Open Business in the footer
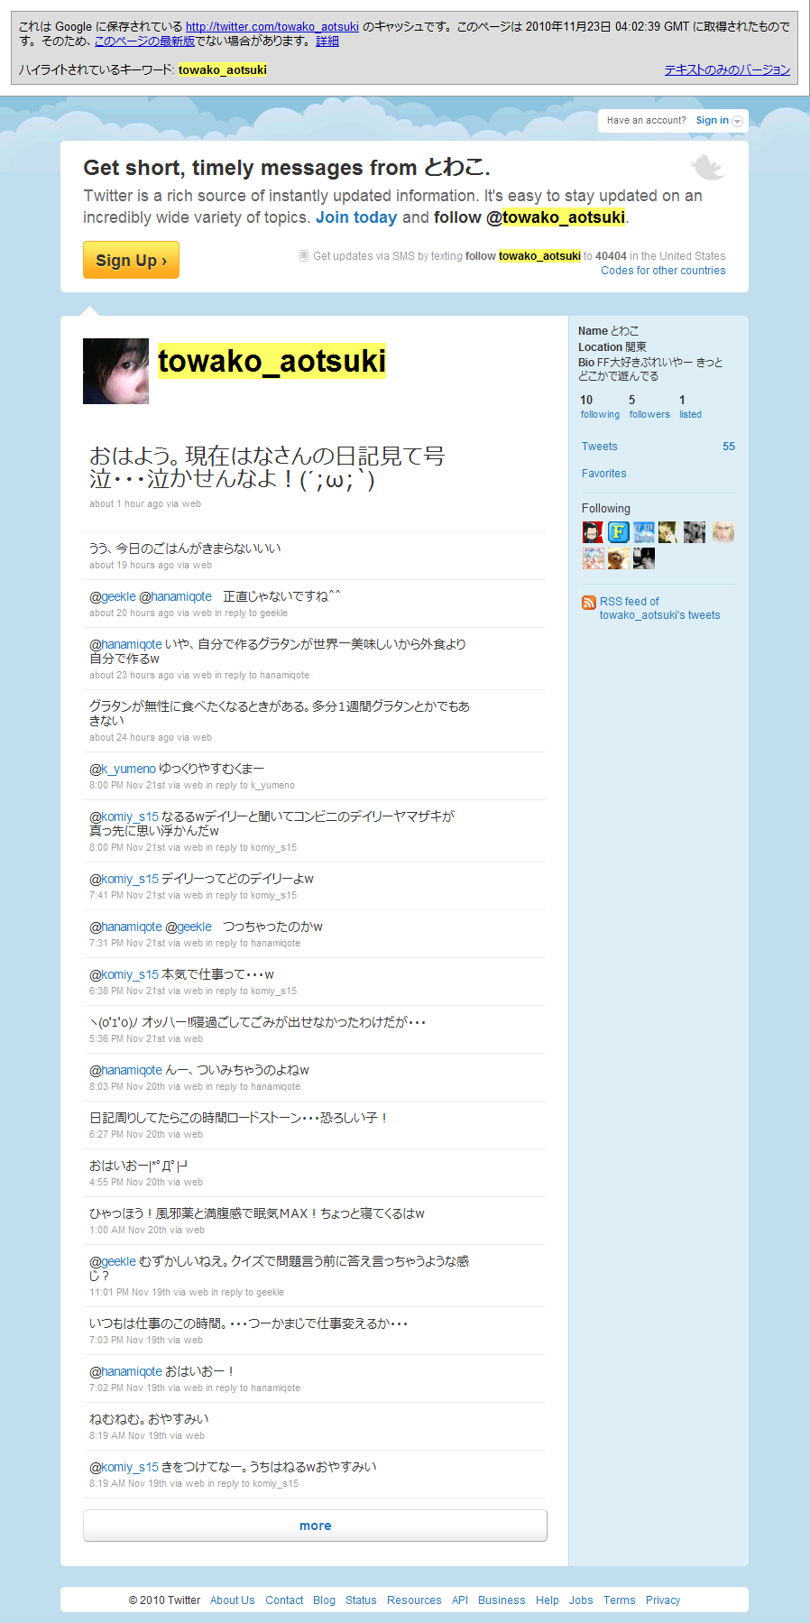The width and height of the screenshot is (810, 1623). 502,1600
